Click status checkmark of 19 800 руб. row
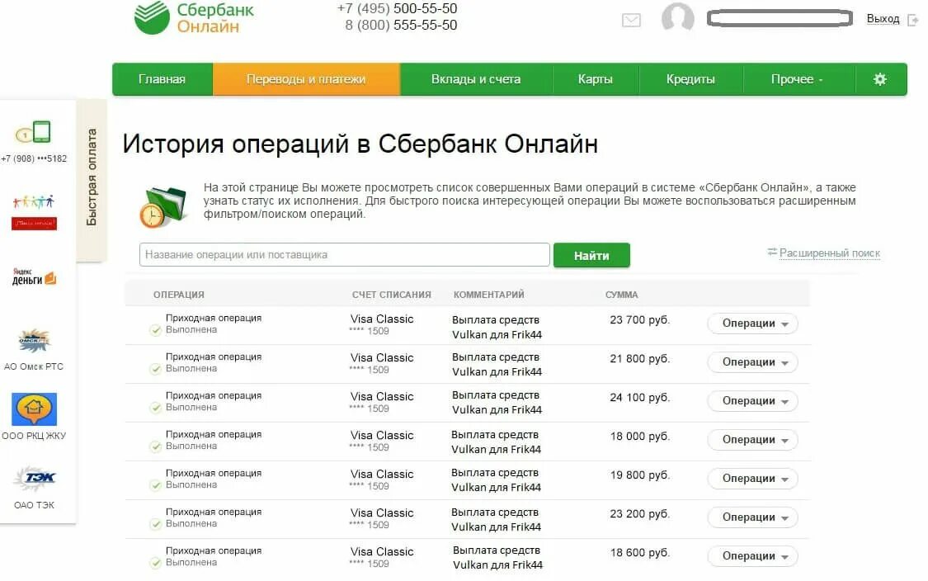928x581 pixels. [156, 485]
